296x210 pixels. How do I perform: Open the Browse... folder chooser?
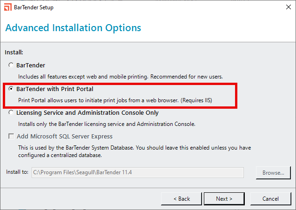273,173
